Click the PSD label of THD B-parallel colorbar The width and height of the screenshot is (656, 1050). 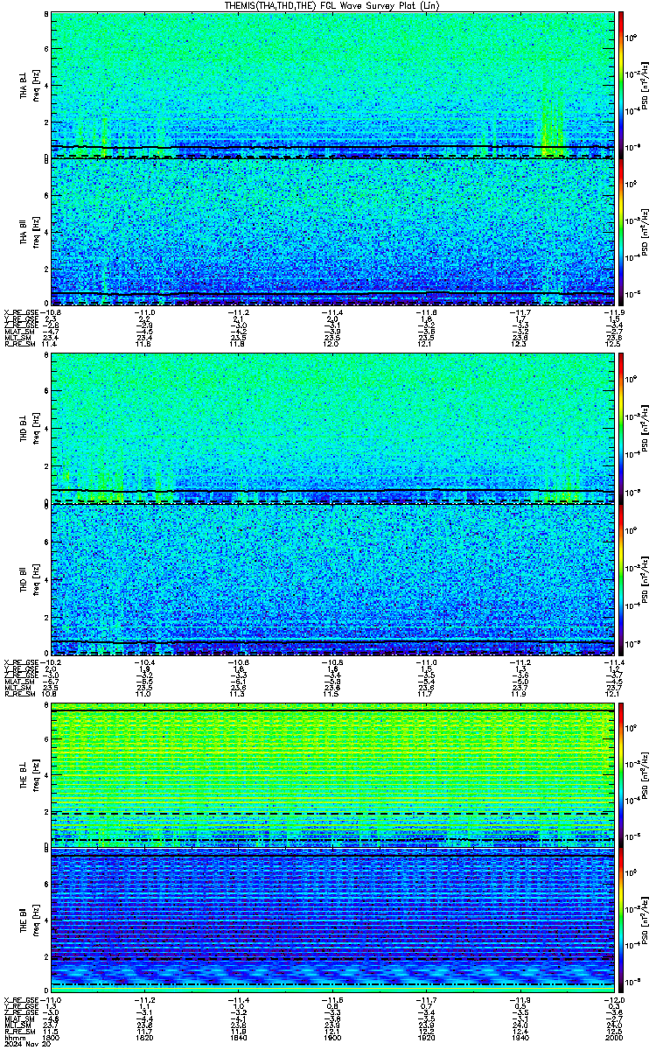click(646, 579)
